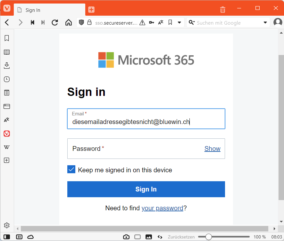The image size is (284, 241).
Task: Click horizontal scrollbar right arrow
Action: click(x=274, y=229)
